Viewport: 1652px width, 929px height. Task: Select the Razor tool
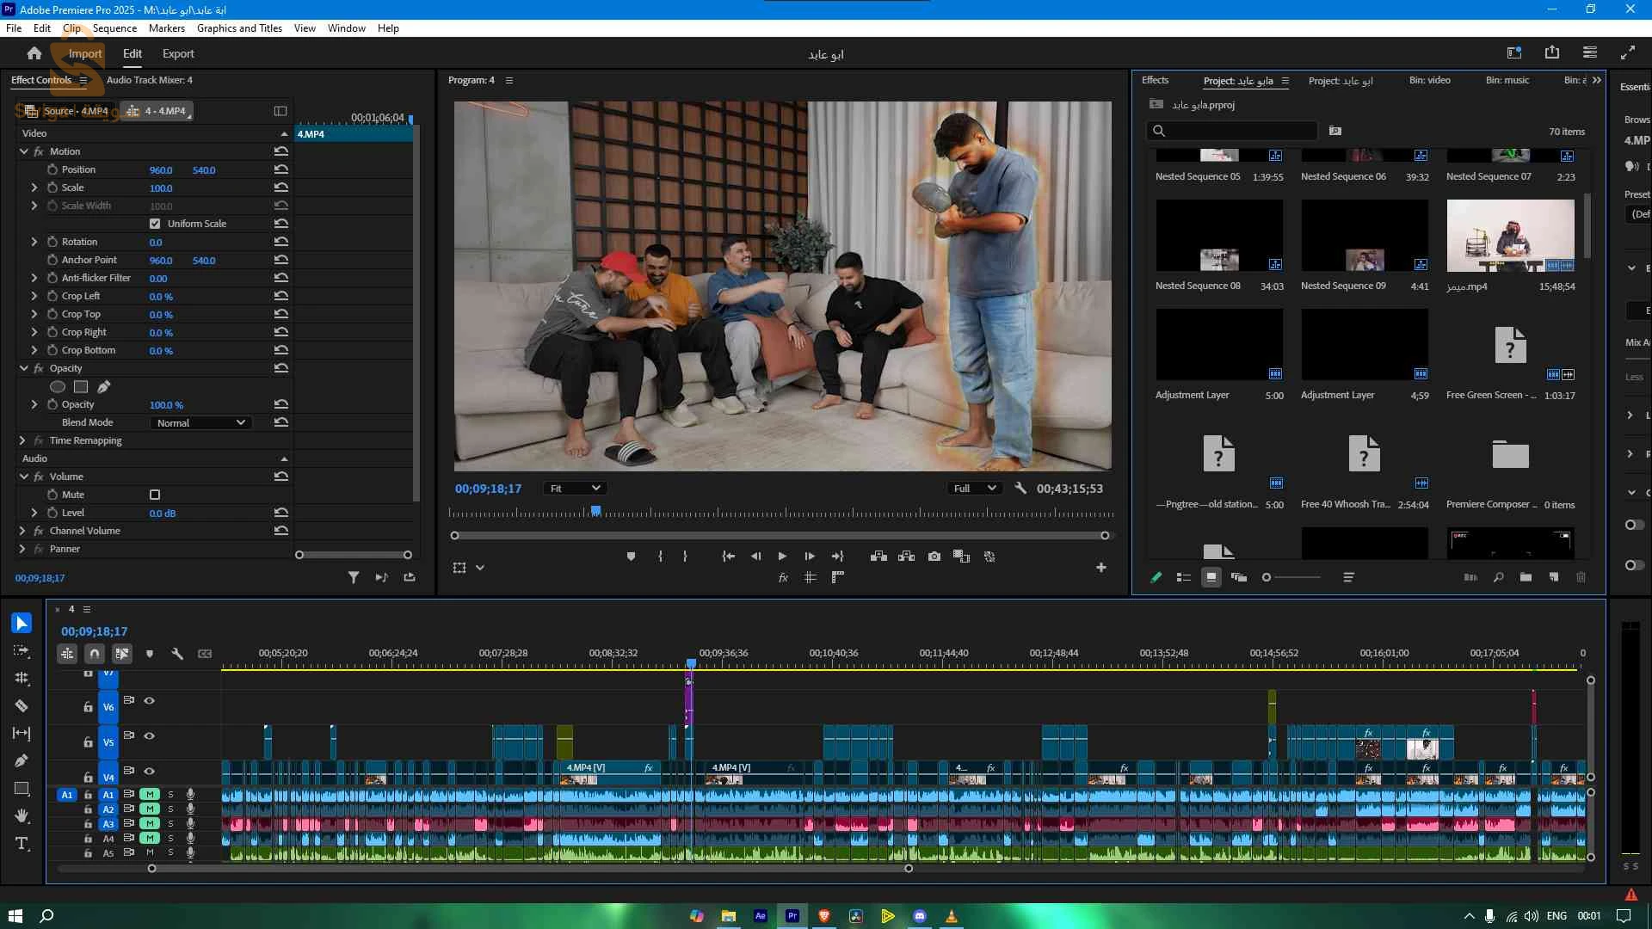click(22, 705)
